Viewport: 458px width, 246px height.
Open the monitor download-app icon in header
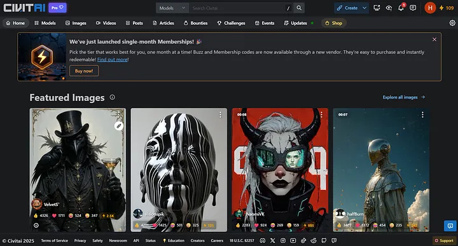(x=377, y=8)
